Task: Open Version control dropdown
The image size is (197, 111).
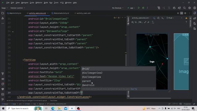Action: click(18, 8)
